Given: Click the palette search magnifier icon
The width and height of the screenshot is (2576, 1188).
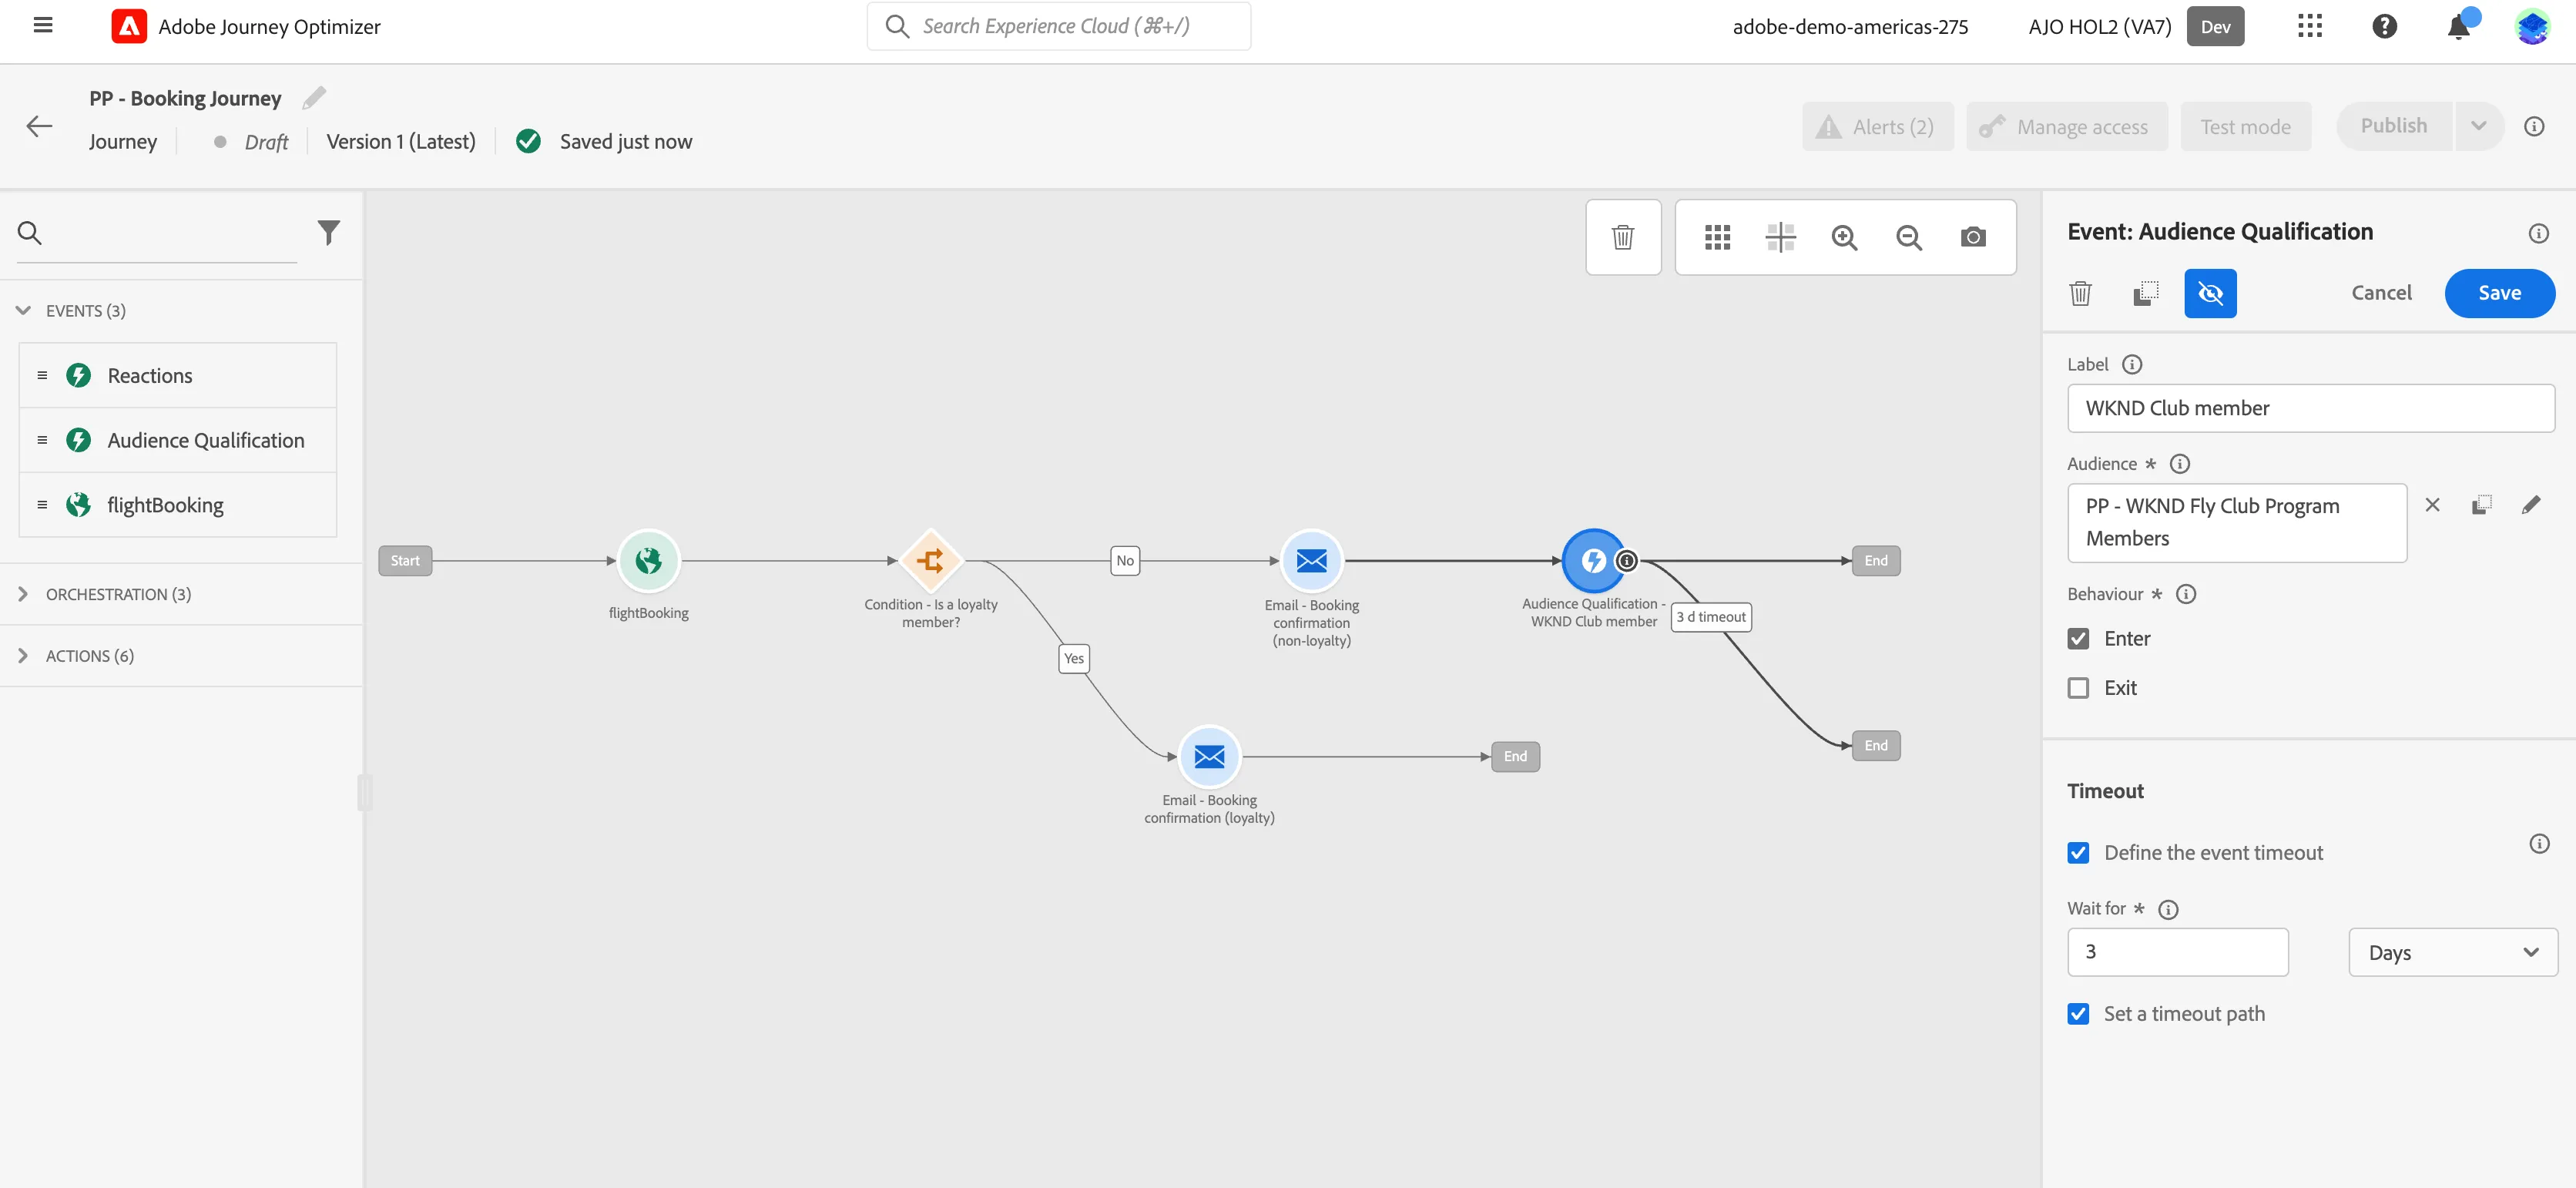Looking at the screenshot, I should pyautogui.click(x=30, y=233).
